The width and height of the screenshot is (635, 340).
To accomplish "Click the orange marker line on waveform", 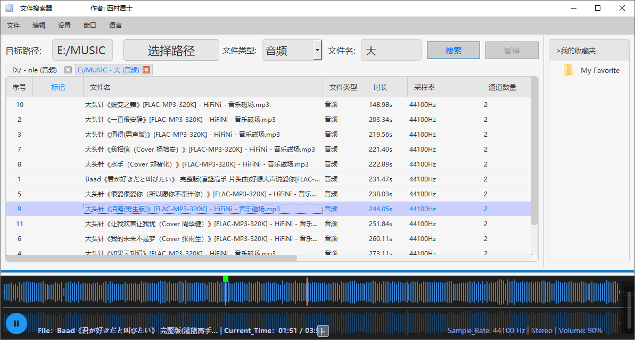I will pyautogui.click(x=307, y=292).
